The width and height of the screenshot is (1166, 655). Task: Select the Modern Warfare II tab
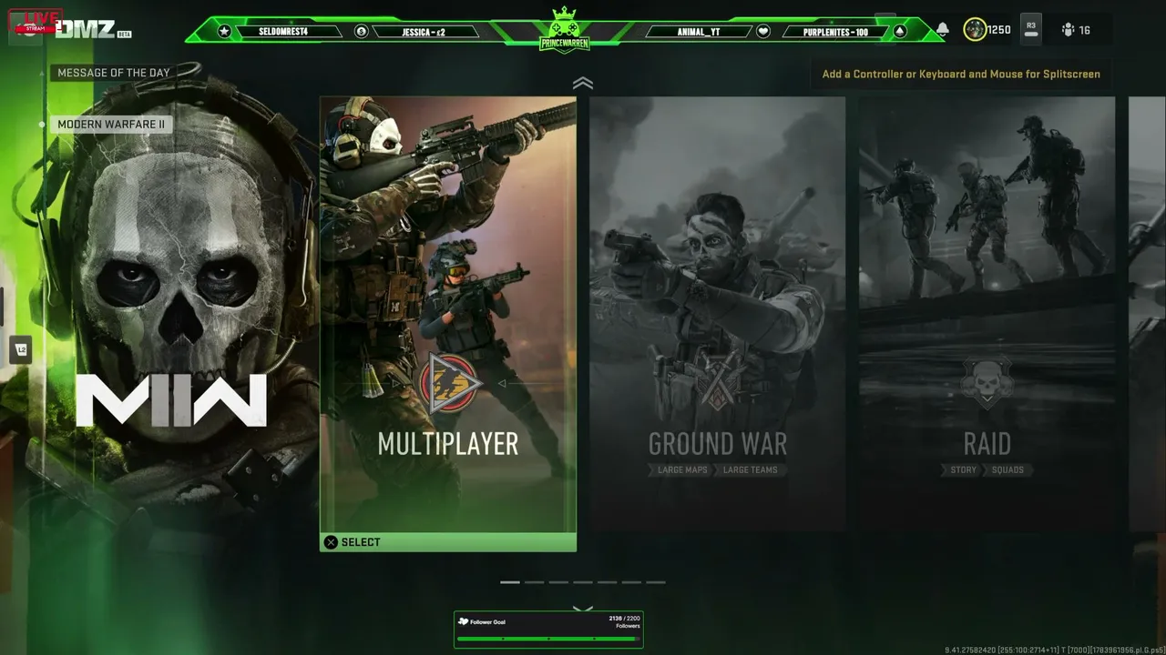click(111, 125)
